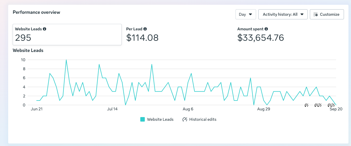351x146 pixels.
Task: Open the rightmost historical edit marker near Sep 20
Action: coord(333,105)
